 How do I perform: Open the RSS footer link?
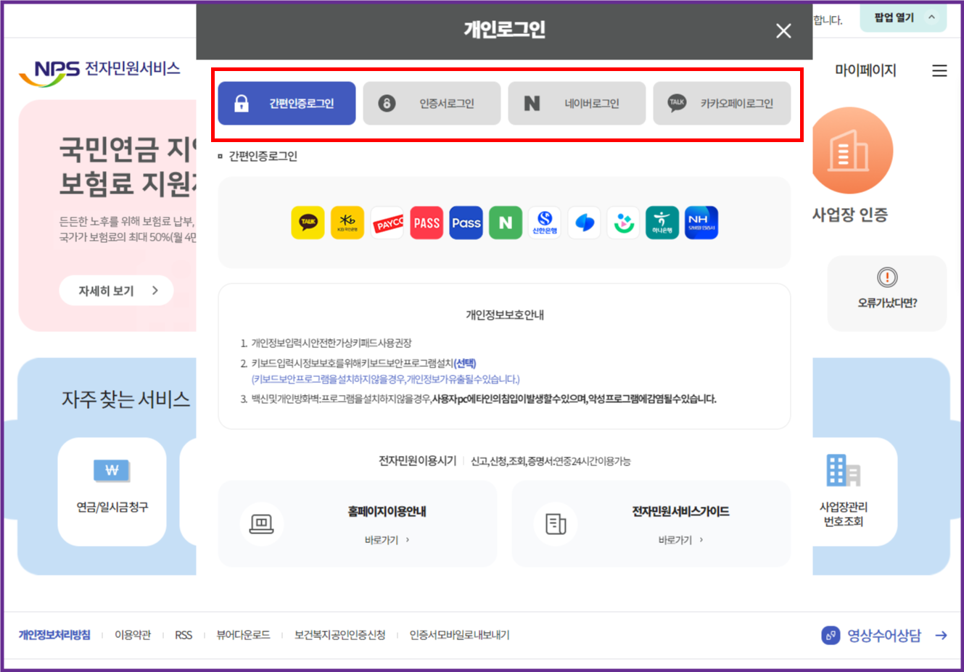coord(184,635)
